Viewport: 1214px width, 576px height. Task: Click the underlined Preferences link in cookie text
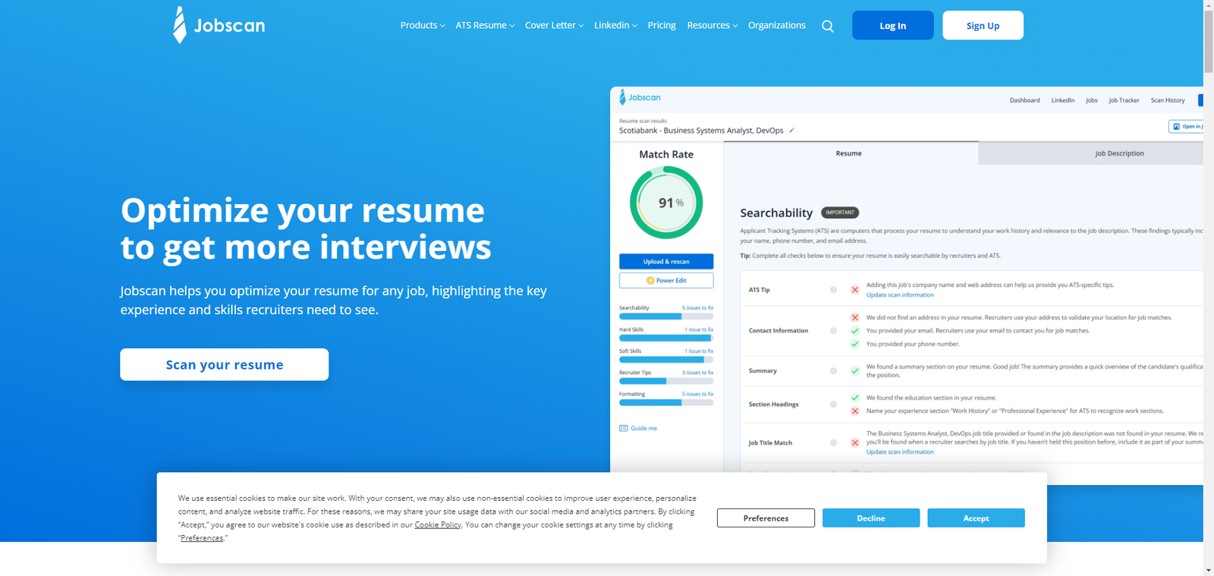click(202, 538)
